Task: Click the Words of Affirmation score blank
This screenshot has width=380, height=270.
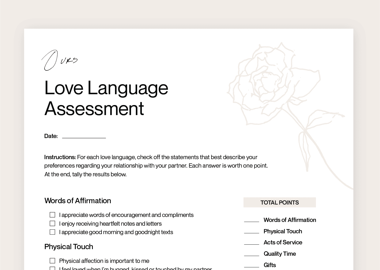Action: coord(251,220)
